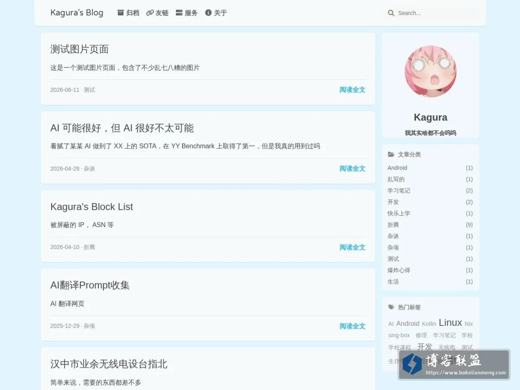
Task: Open the 测试图片页面 post title
Action: pyautogui.click(x=79, y=49)
